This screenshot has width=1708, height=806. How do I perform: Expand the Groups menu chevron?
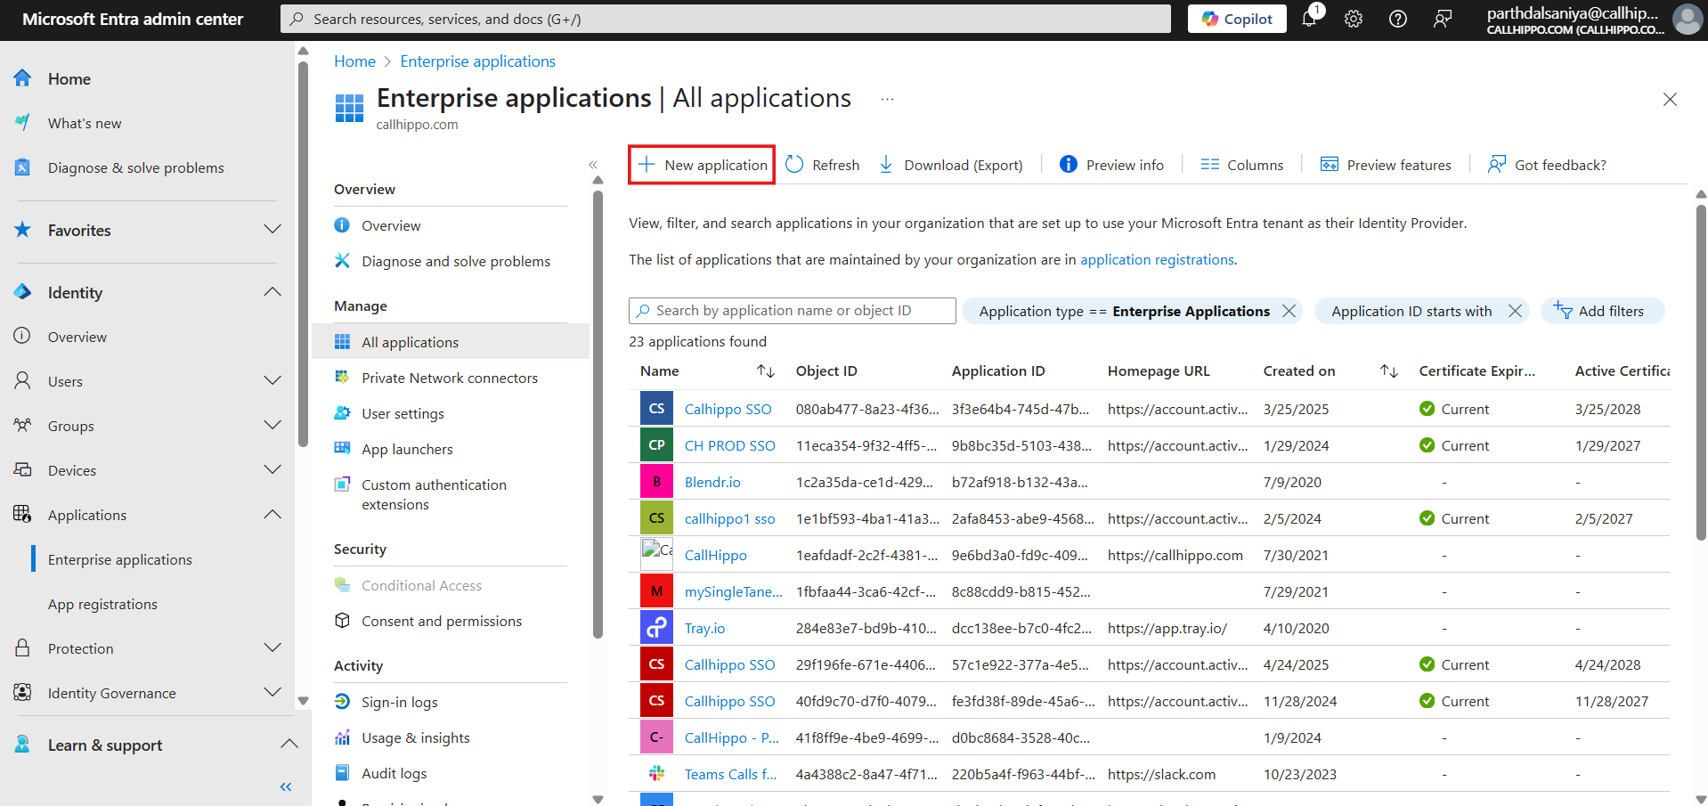point(272,426)
